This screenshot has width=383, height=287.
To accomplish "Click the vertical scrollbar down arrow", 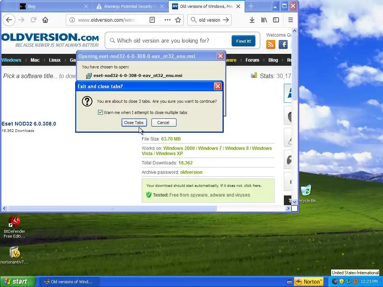I will [294, 202].
